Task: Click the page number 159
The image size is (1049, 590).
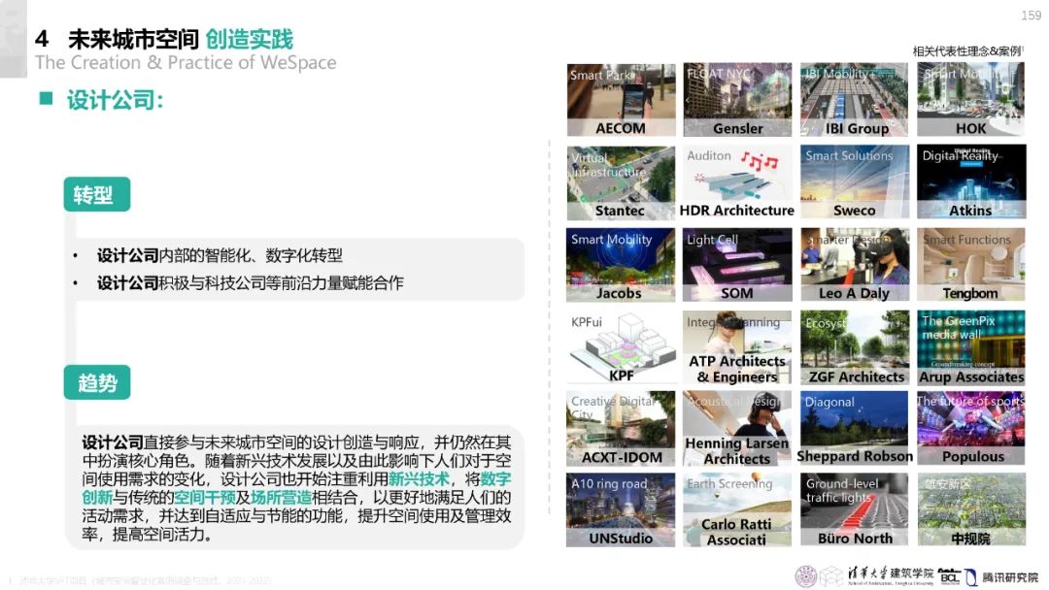Action: pos(1031,16)
